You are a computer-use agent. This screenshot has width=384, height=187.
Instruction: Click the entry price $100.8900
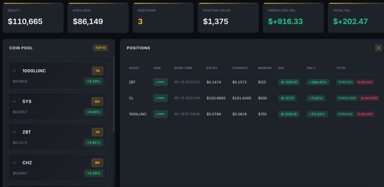(216, 98)
